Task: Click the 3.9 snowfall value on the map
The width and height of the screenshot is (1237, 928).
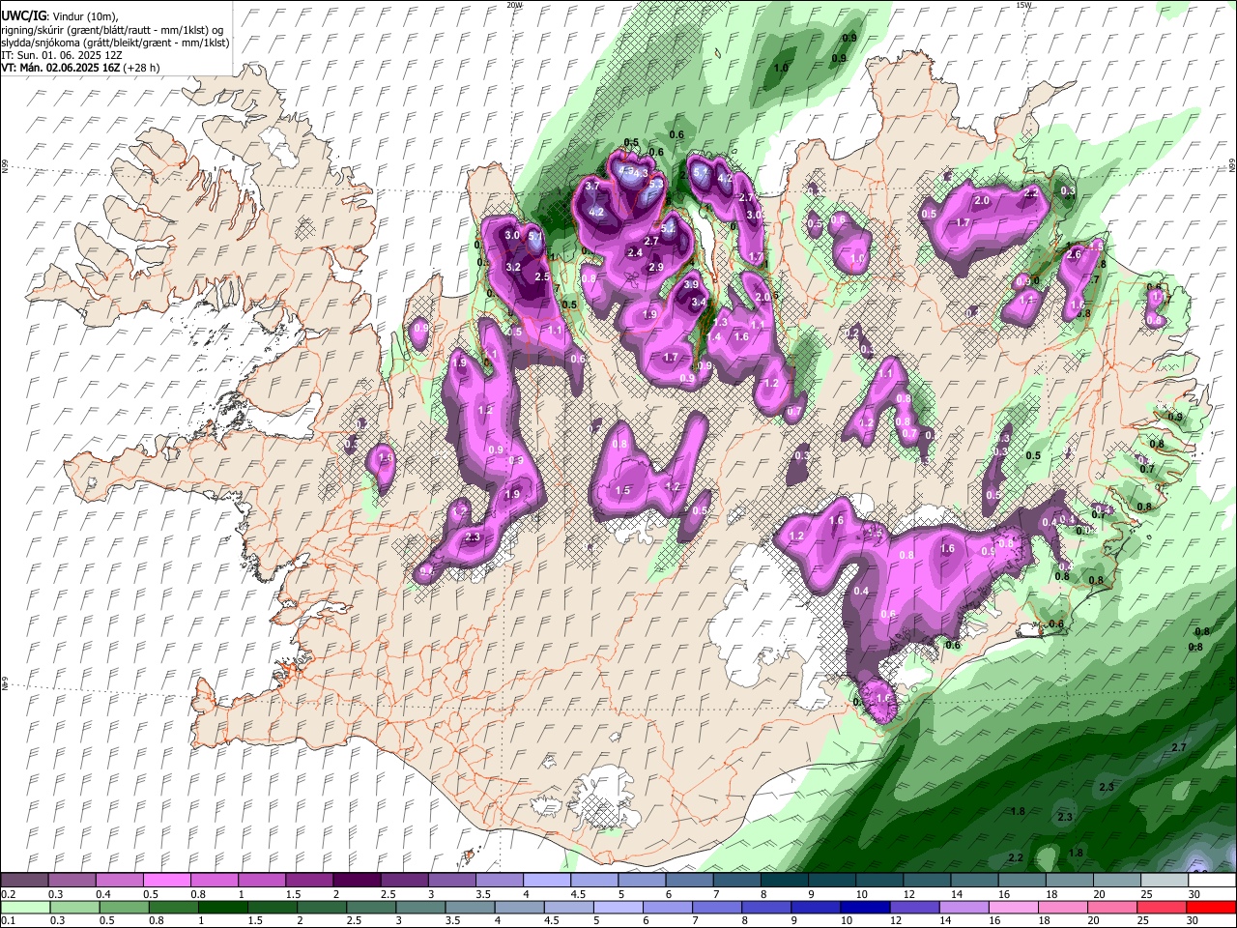Action: pyautogui.click(x=691, y=285)
